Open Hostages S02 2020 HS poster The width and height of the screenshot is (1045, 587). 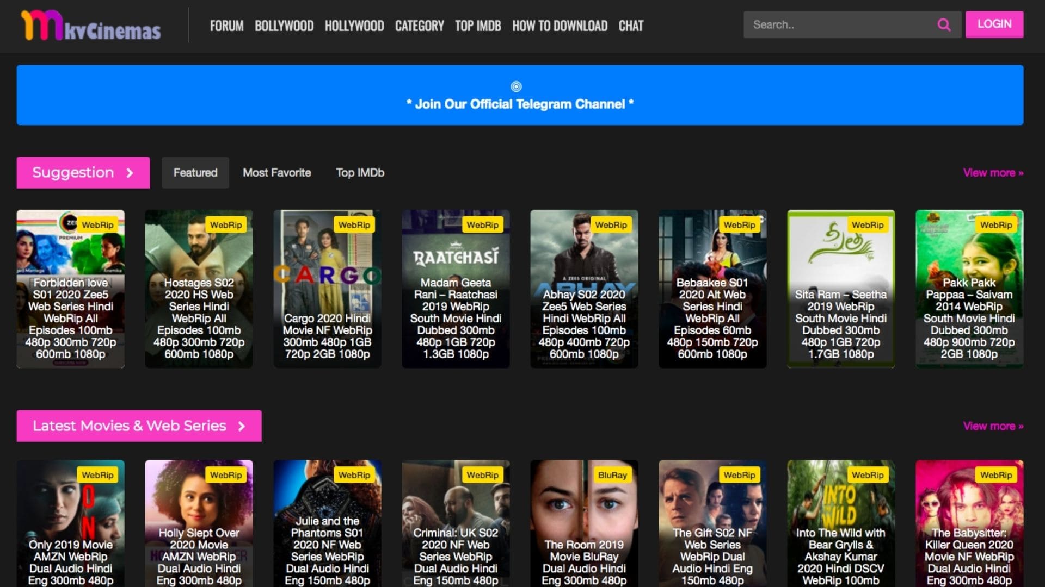tap(199, 289)
